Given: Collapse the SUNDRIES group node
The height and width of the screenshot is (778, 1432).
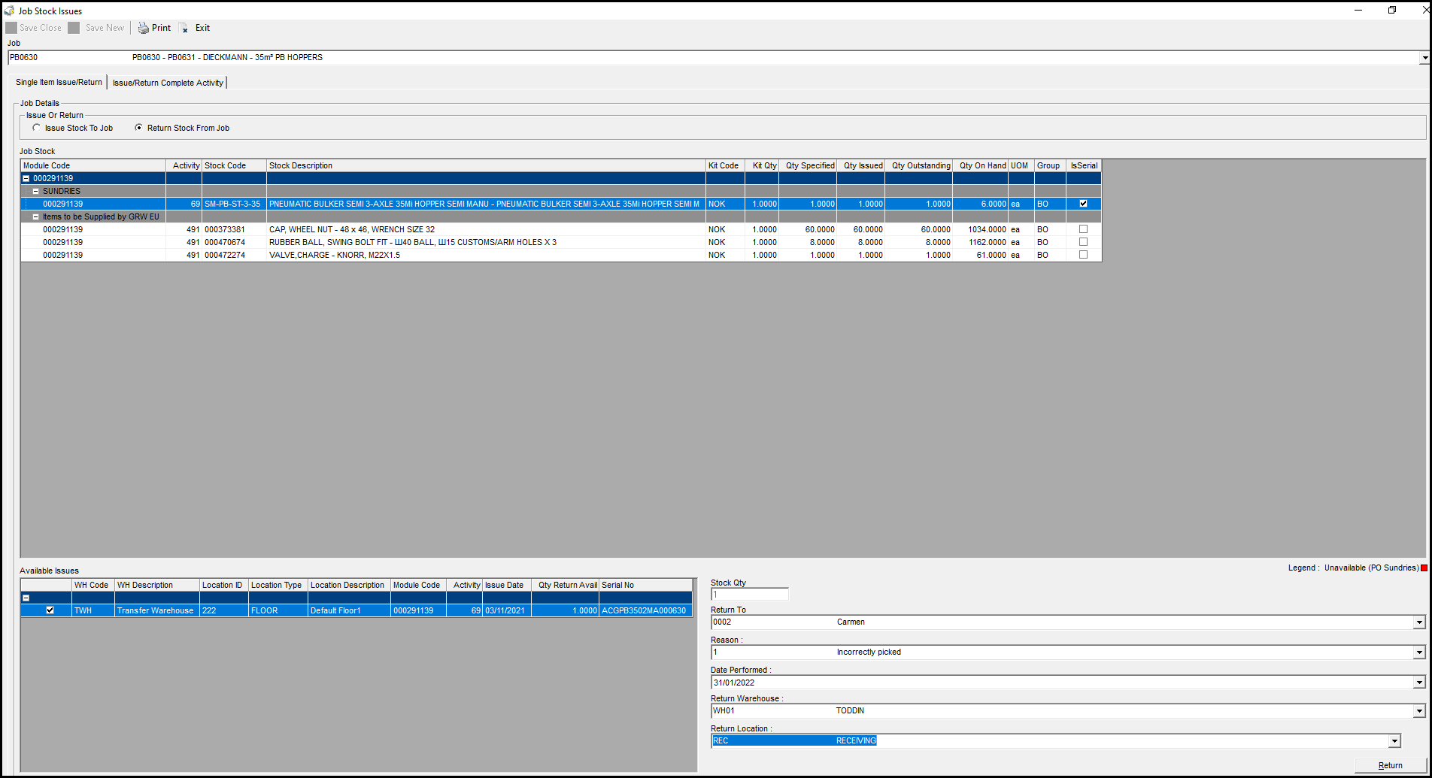Looking at the screenshot, I should 35,192.
